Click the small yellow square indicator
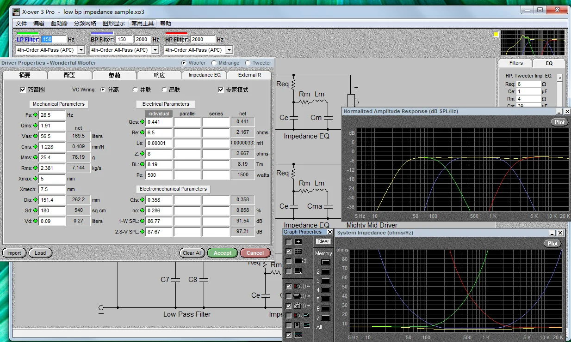Image resolution: width=571 pixels, height=342 pixels. 496,34
